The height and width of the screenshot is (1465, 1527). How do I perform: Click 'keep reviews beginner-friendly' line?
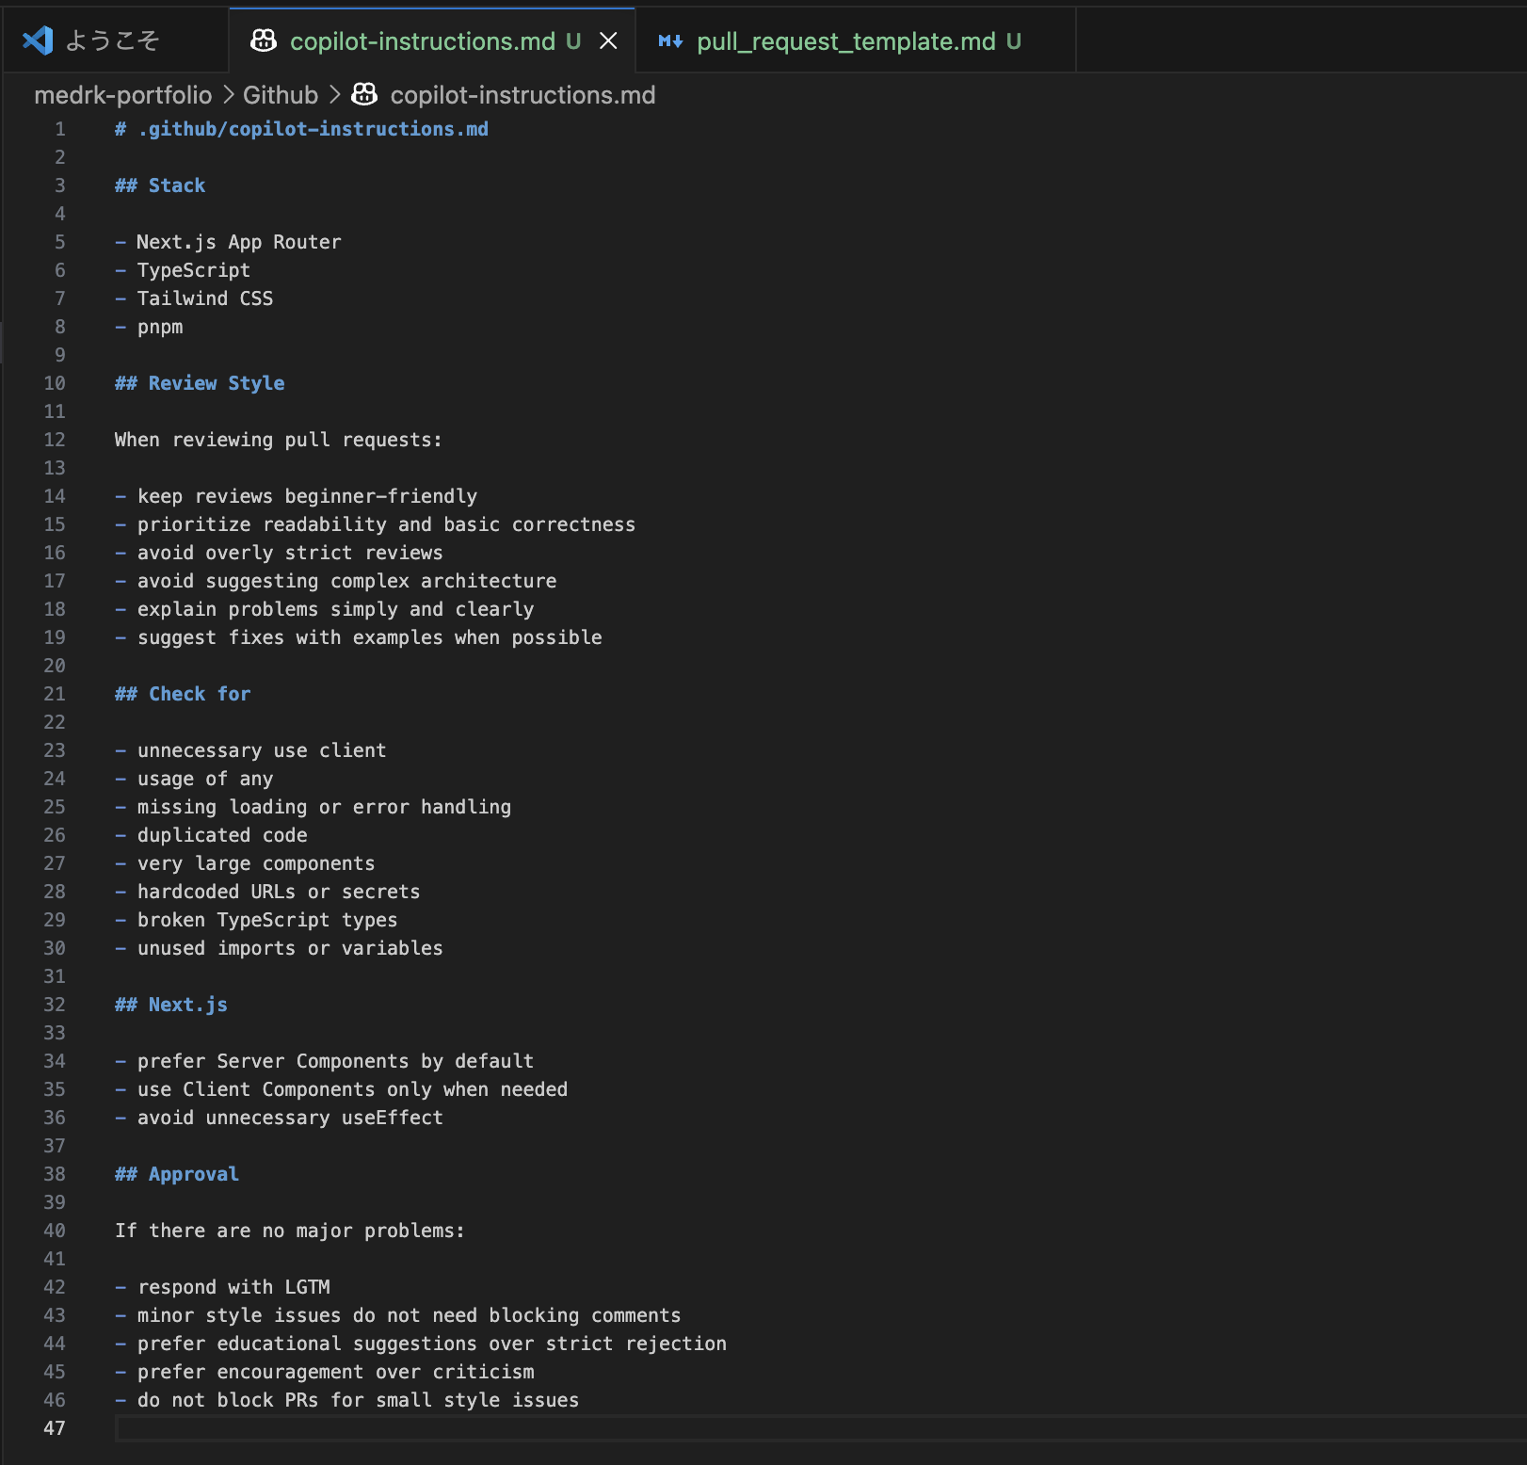click(x=307, y=496)
